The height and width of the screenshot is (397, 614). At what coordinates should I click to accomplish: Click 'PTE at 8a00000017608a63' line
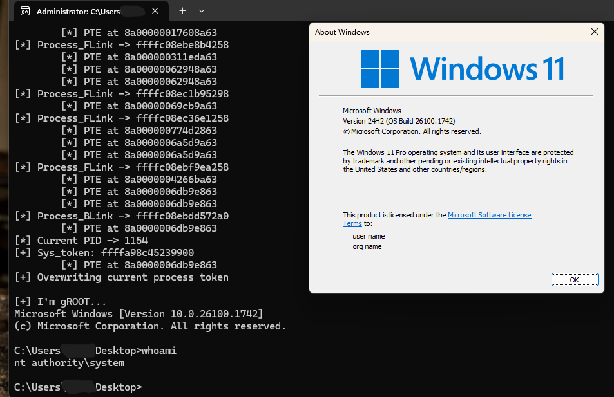click(x=139, y=32)
